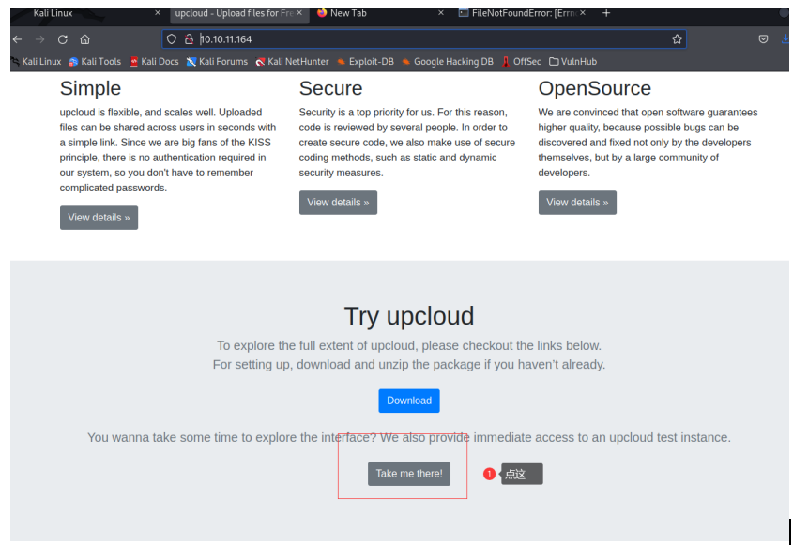
Task: Click the blue Download button
Action: (408, 401)
